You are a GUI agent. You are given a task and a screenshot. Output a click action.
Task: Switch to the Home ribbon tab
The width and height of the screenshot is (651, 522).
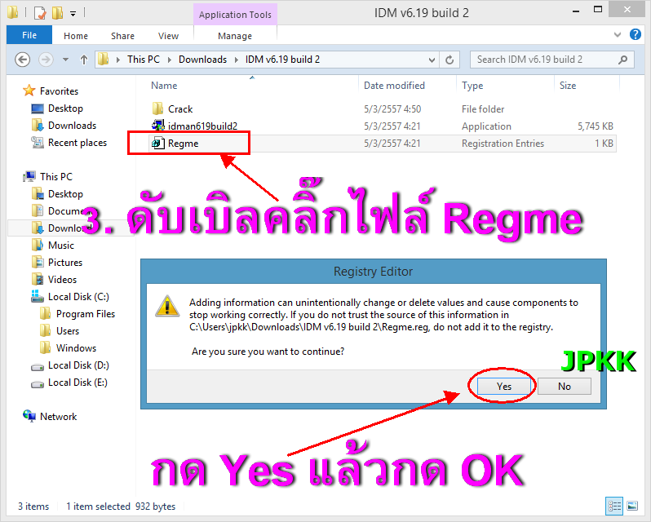[x=76, y=36]
